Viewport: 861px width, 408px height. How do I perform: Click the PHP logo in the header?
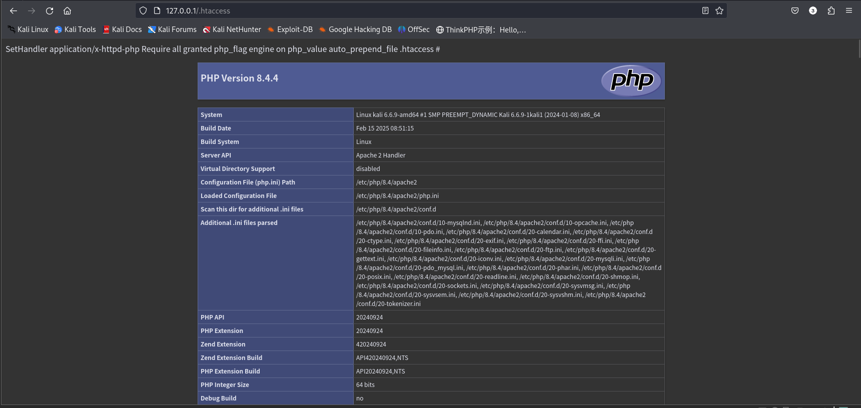631,80
